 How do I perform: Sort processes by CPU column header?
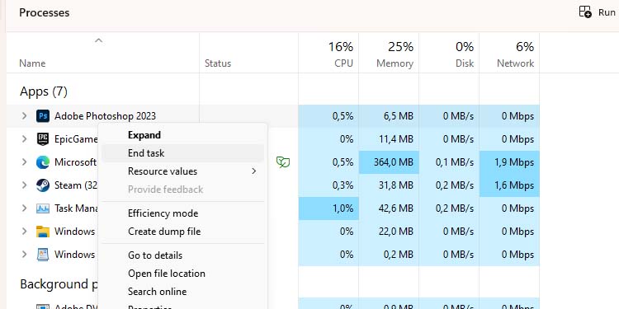[x=328, y=53]
